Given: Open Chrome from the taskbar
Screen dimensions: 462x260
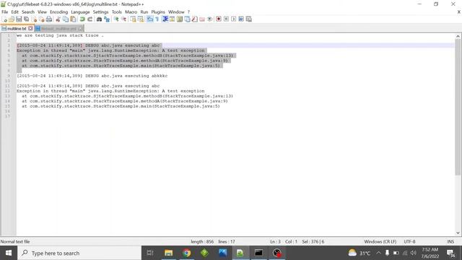Looking at the screenshot, I should click(186, 253).
